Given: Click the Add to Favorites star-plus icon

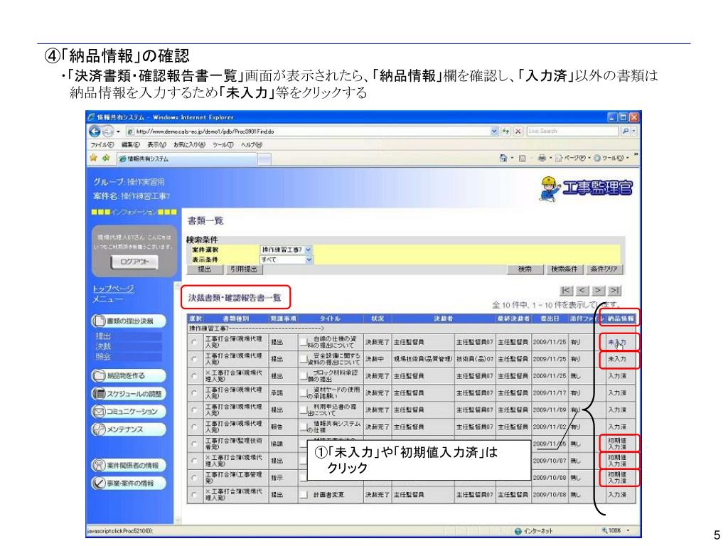Looking at the screenshot, I should pyautogui.click(x=106, y=158).
